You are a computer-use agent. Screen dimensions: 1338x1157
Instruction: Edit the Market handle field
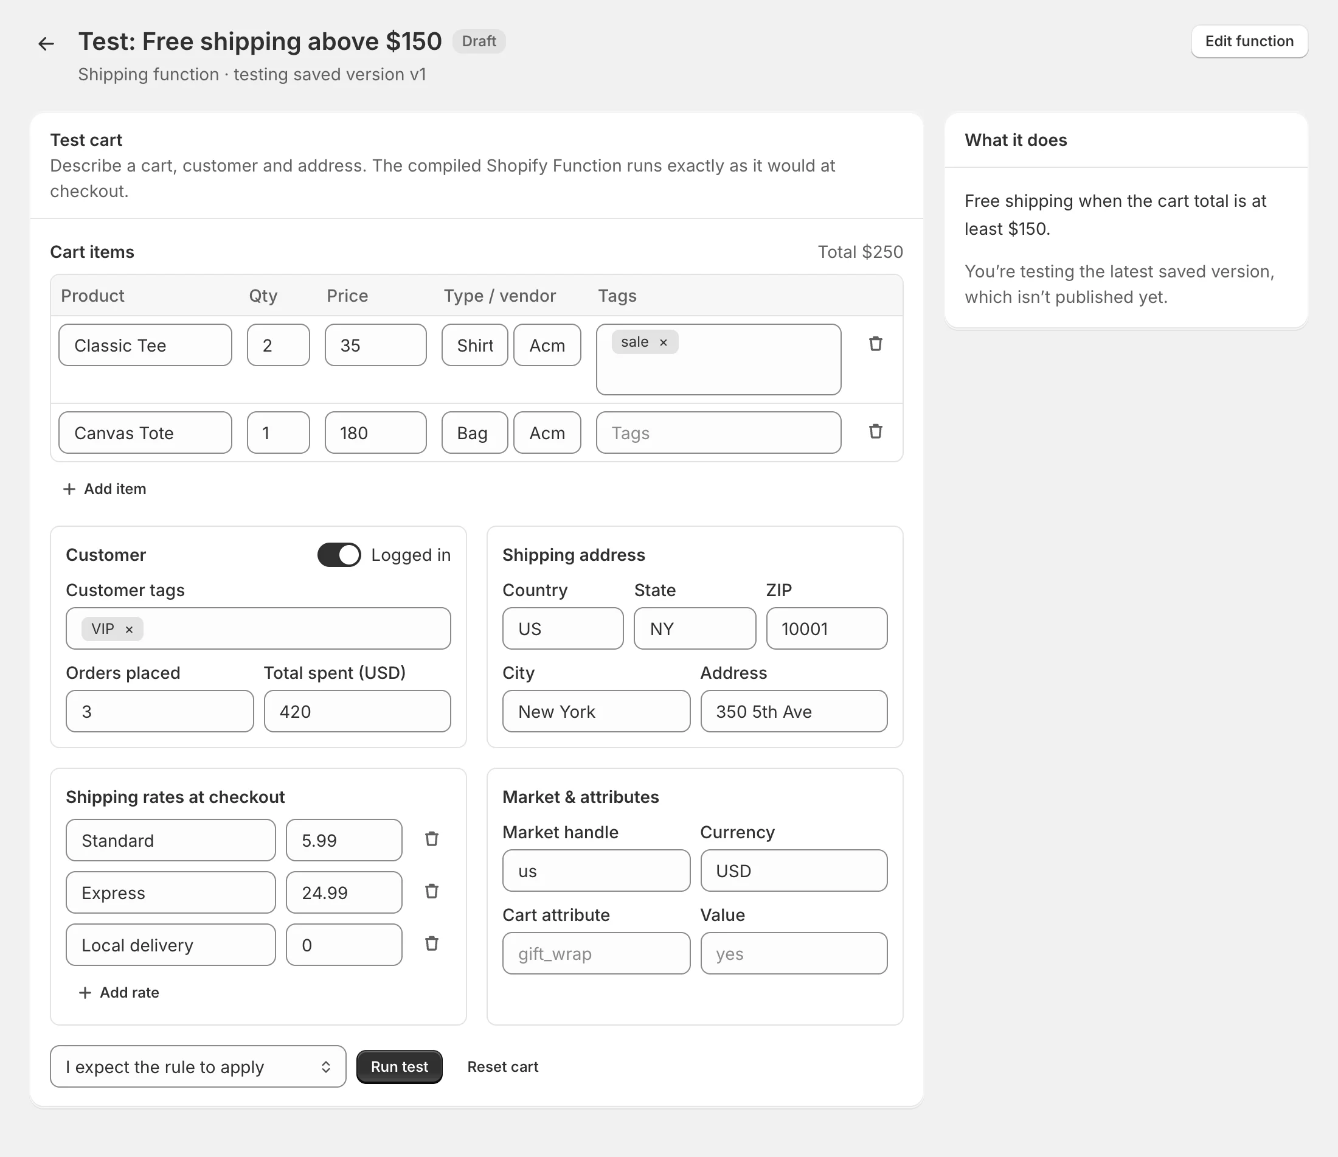(x=597, y=871)
